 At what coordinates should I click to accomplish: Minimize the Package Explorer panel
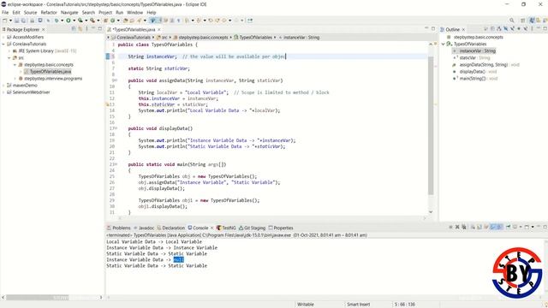click(93, 29)
